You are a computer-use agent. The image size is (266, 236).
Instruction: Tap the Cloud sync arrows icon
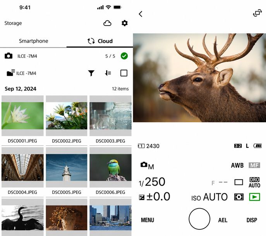(x=91, y=41)
